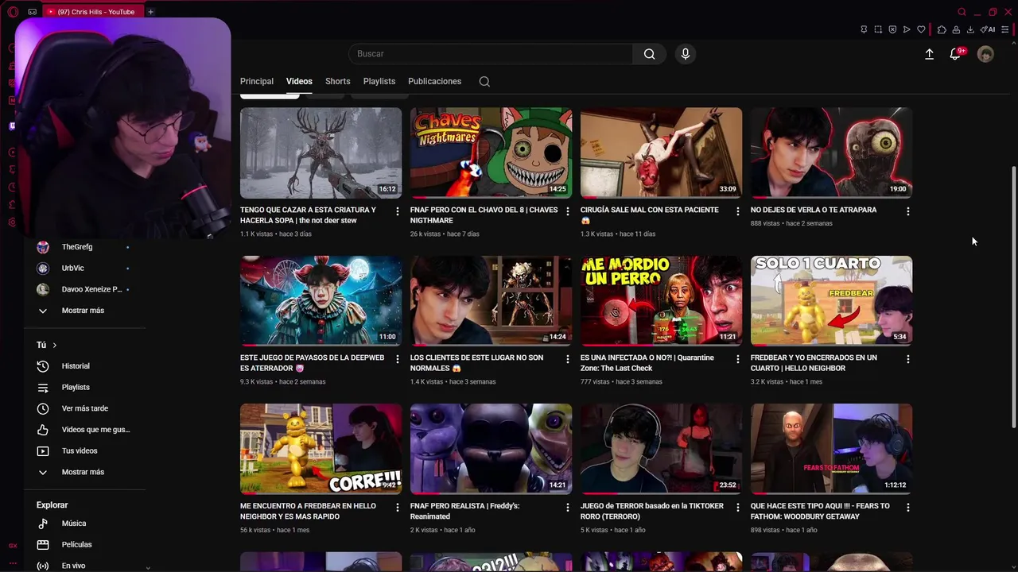1018x572 pixels.
Task: Select the Chris Hills YouTube browser tab
Action: 91,12
